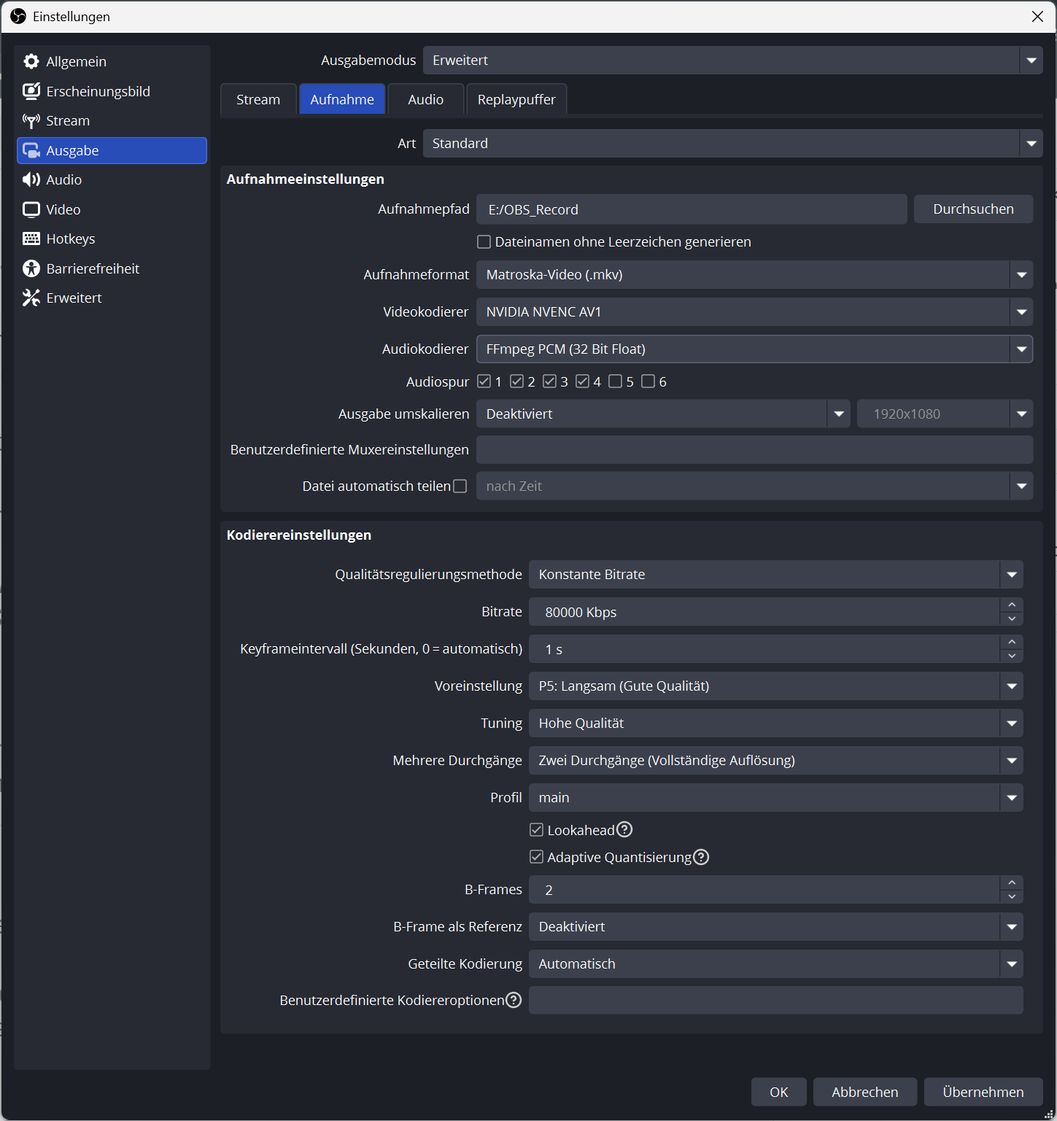
Task: Click the Audio speaker icon in sidebar
Action: pyautogui.click(x=31, y=179)
